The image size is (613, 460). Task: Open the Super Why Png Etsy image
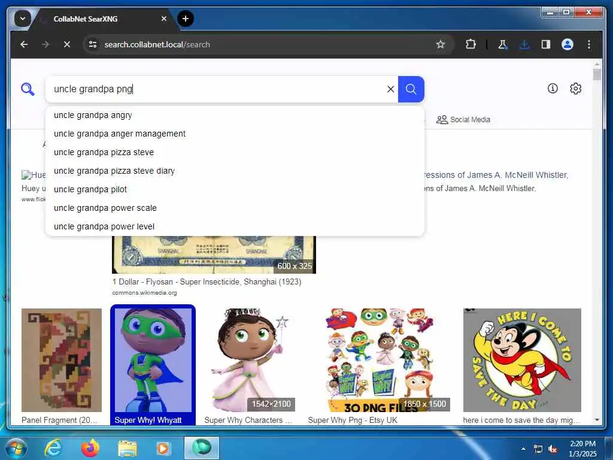click(x=379, y=360)
